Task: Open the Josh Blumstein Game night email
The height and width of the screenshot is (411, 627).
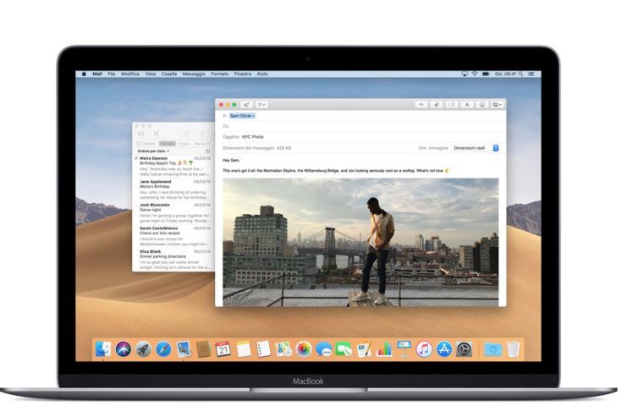Action: [x=173, y=213]
